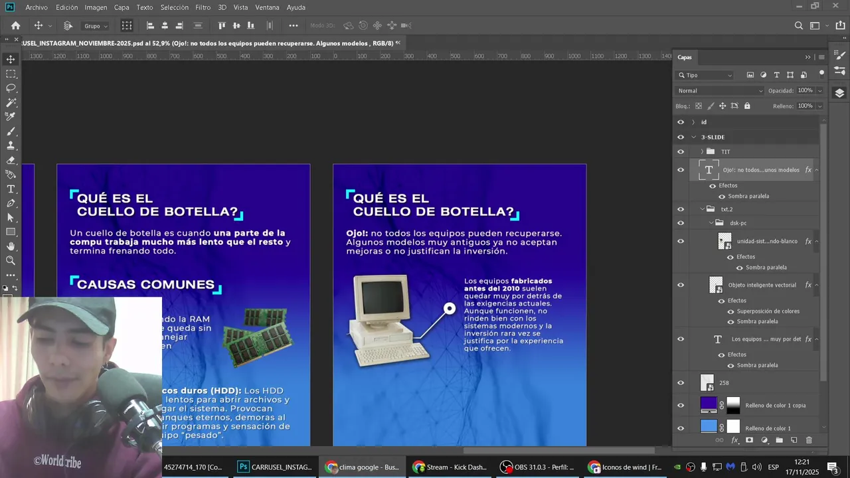Hide the TIT group
850x478 pixels.
[x=680, y=151]
